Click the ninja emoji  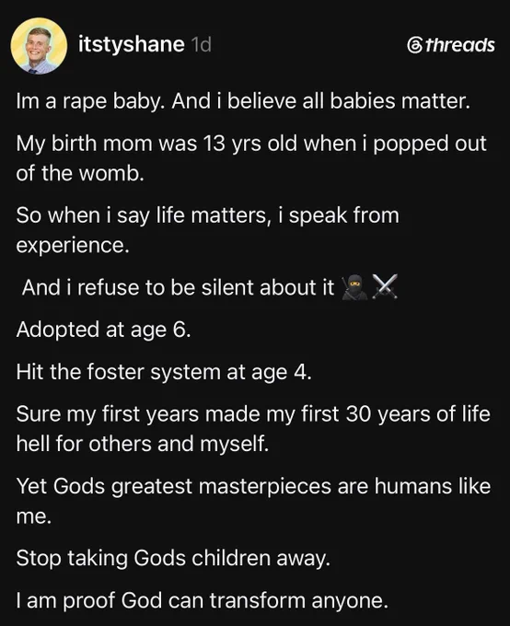(354, 287)
